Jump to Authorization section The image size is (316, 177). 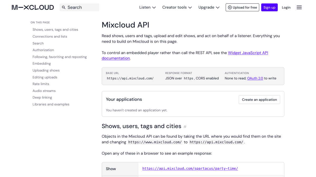click(43, 50)
